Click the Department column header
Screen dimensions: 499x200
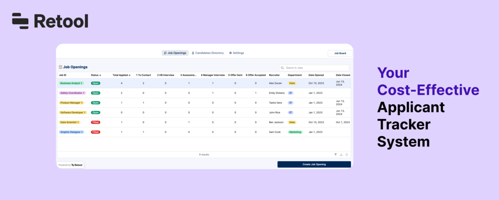294,75
